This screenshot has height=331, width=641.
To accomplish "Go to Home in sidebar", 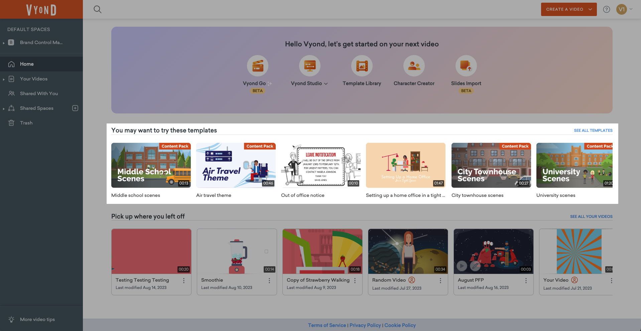I will [41, 64].
